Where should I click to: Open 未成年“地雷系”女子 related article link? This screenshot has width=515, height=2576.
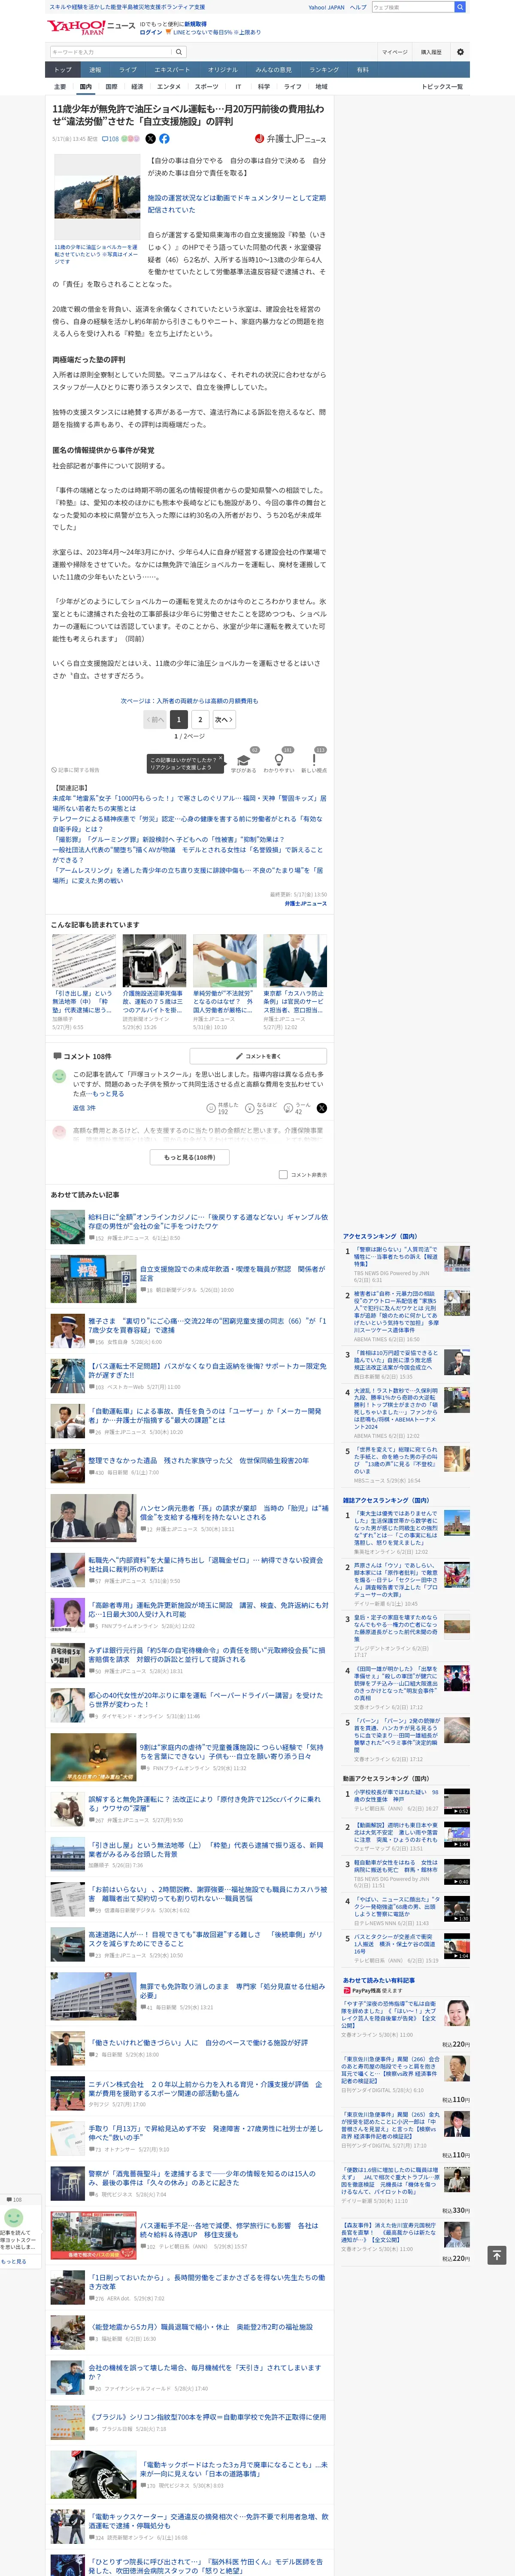point(189,802)
